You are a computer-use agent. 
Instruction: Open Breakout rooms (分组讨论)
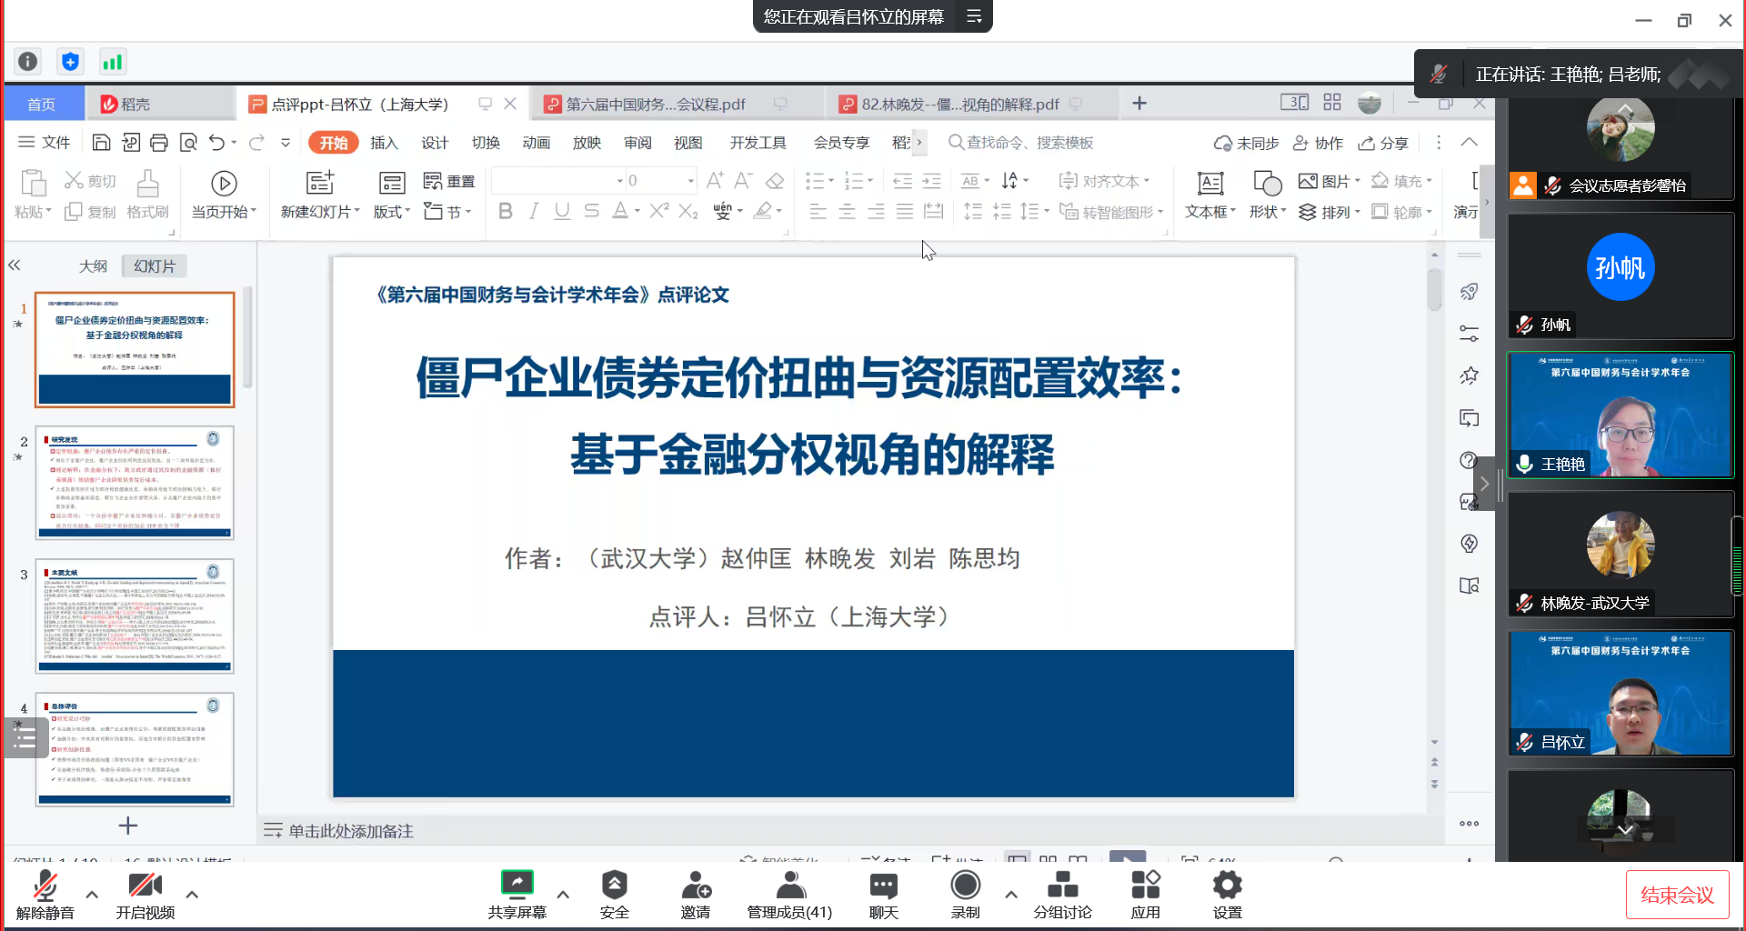point(1062,885)
